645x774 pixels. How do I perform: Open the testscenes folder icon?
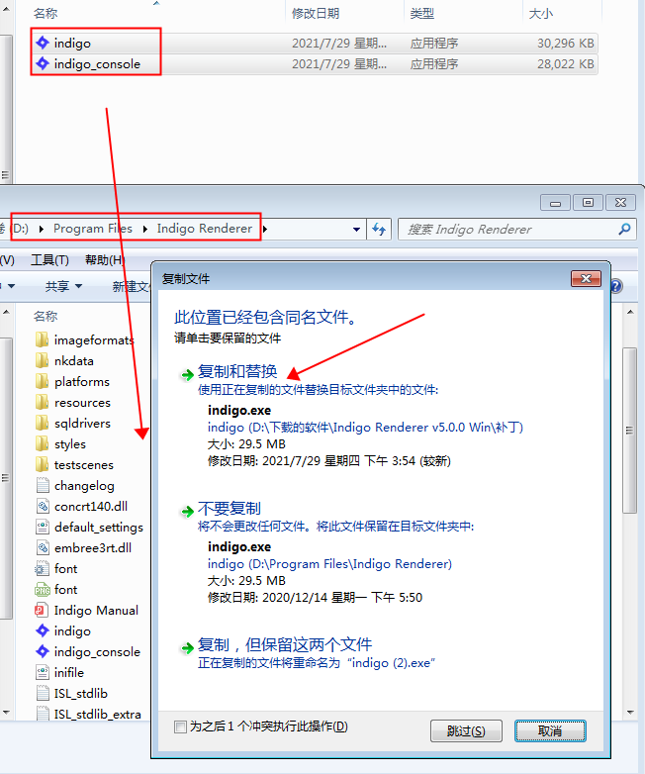click(x=43, y=464)
